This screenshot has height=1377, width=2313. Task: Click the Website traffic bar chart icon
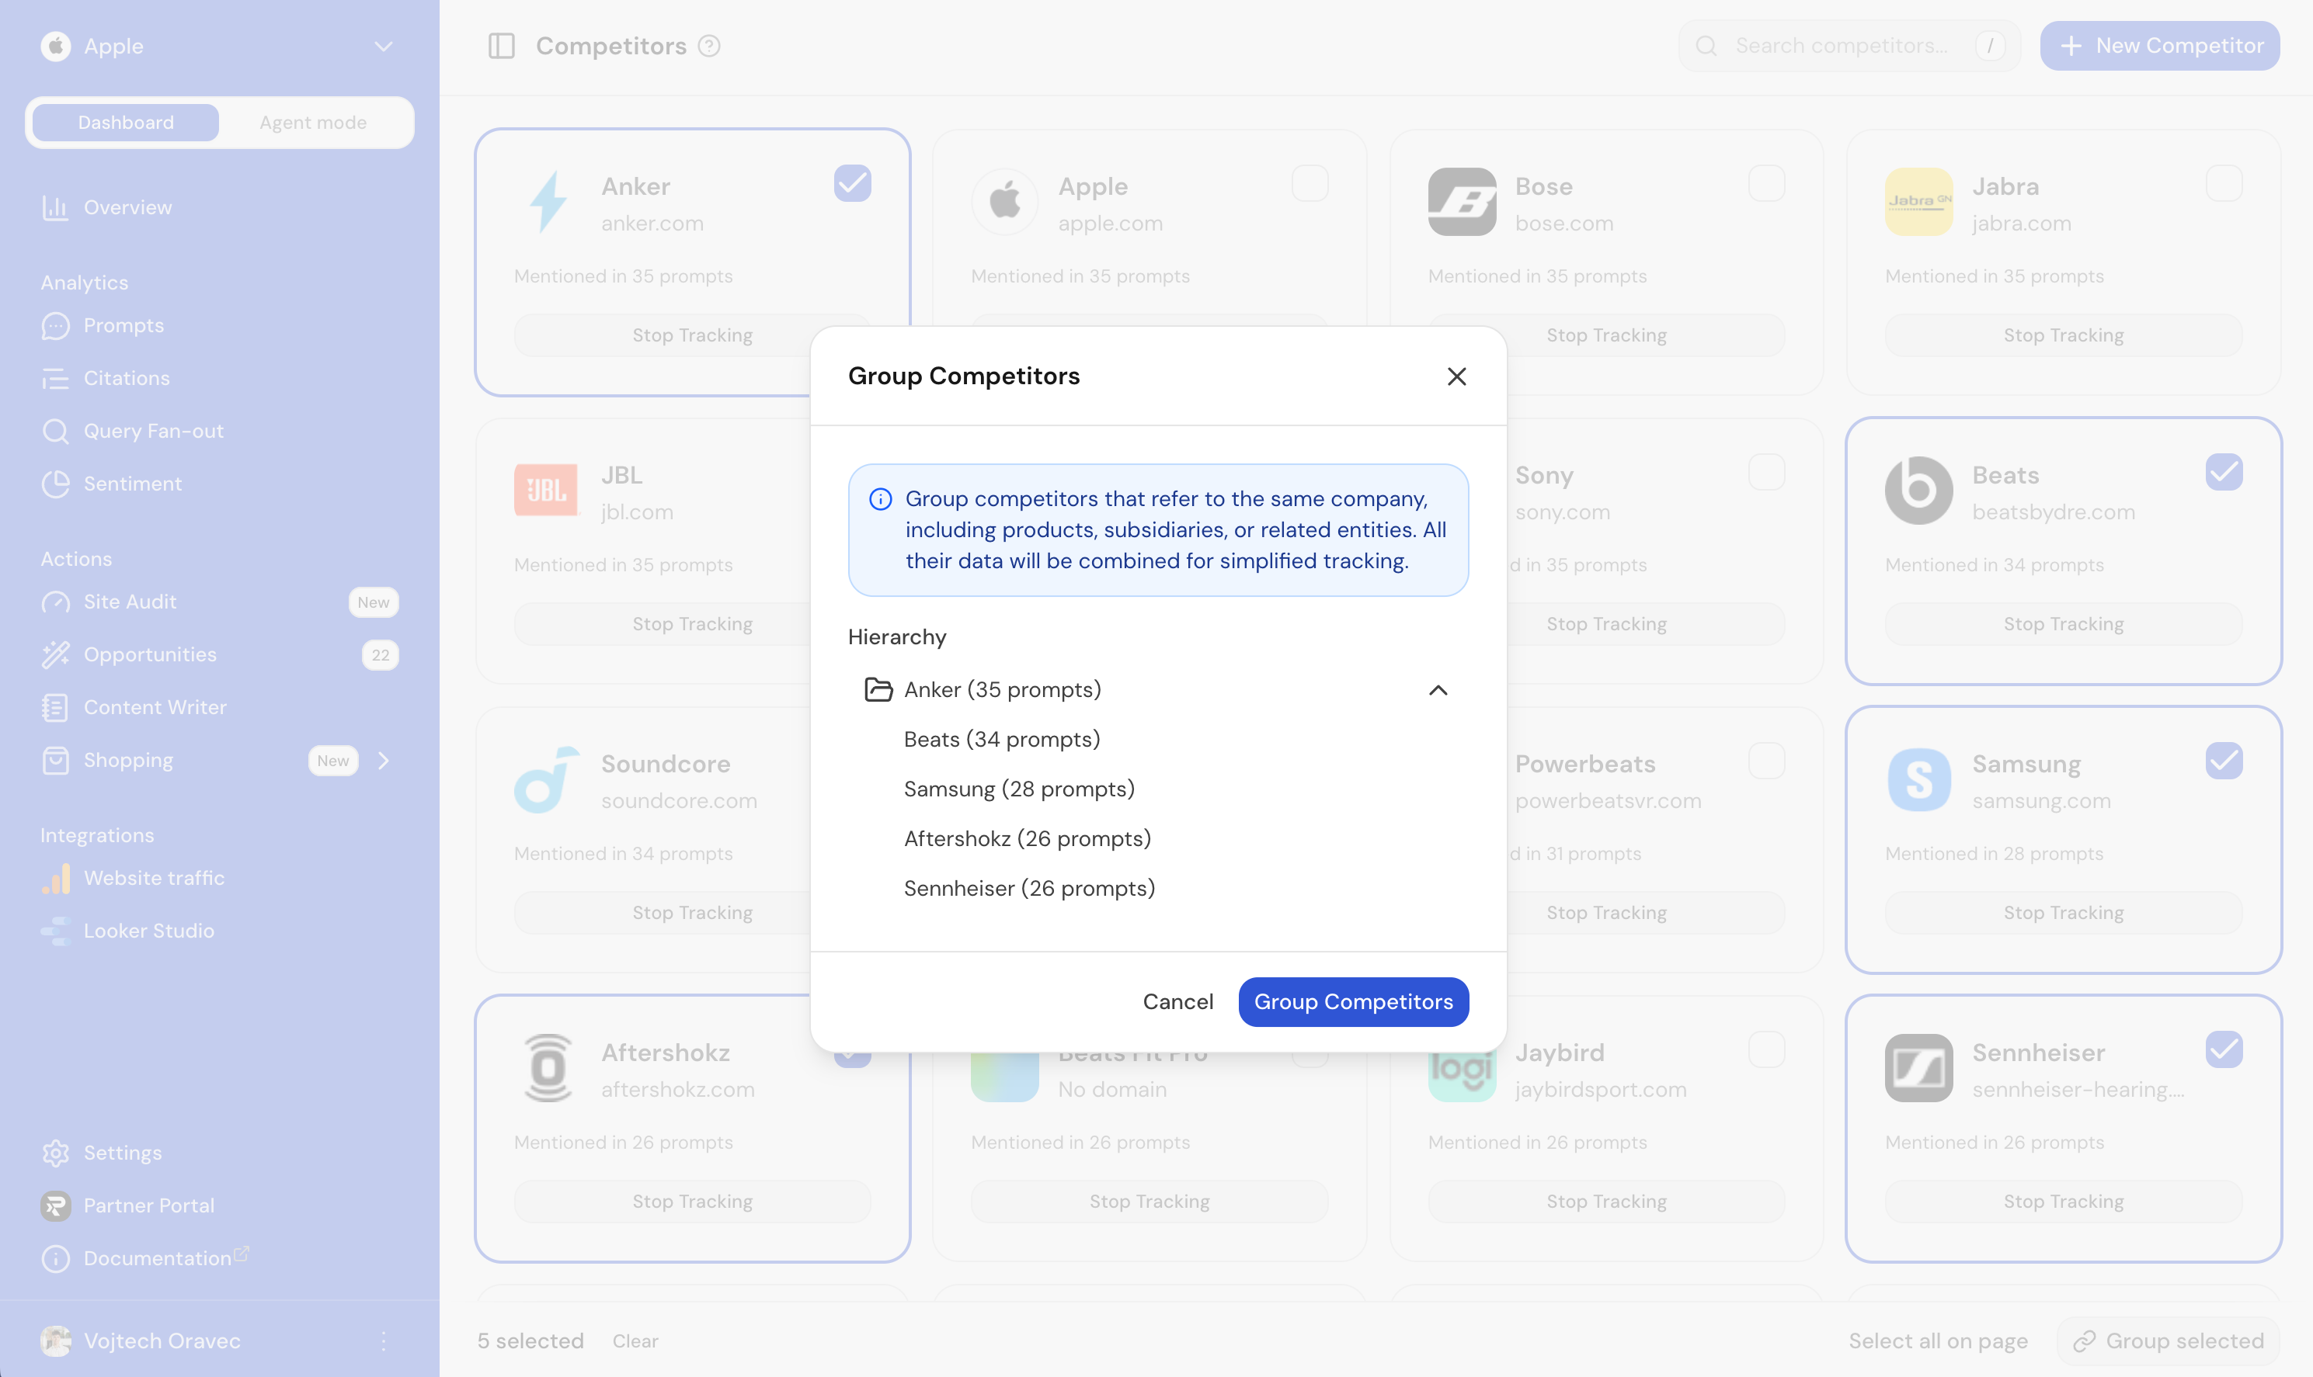click(x=56, y=878)
